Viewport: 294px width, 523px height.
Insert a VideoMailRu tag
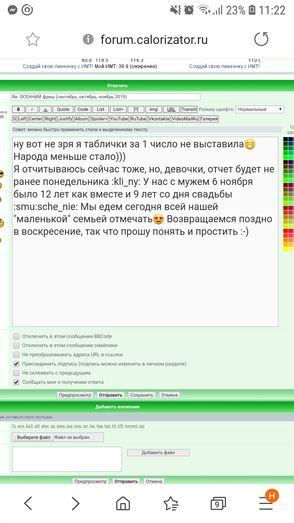pyautogui.click(x=185, y=119)
